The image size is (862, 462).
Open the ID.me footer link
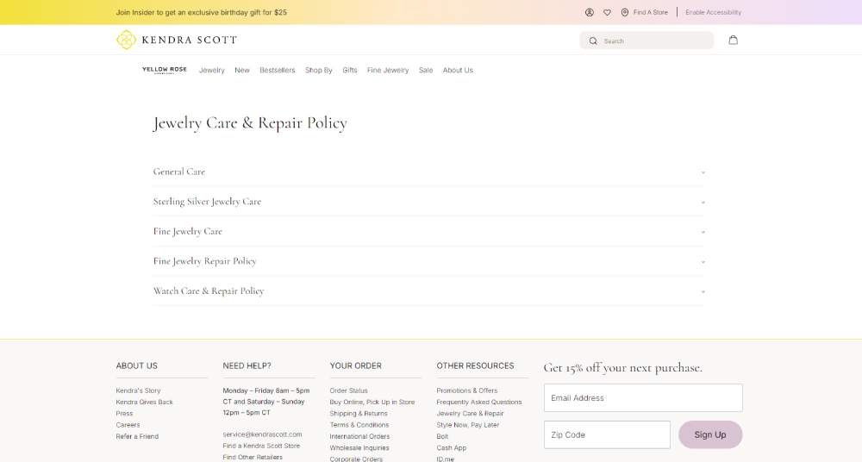tap(446, 459)
